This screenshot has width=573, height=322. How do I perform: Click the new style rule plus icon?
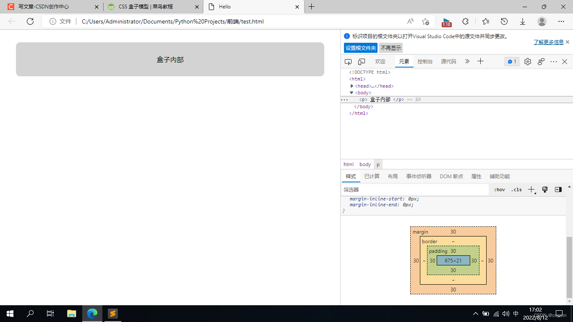point(530,190)
